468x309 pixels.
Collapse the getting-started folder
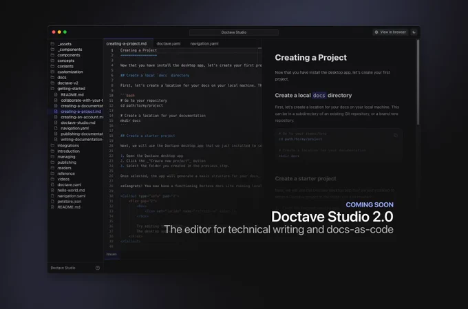click(72, 89)
